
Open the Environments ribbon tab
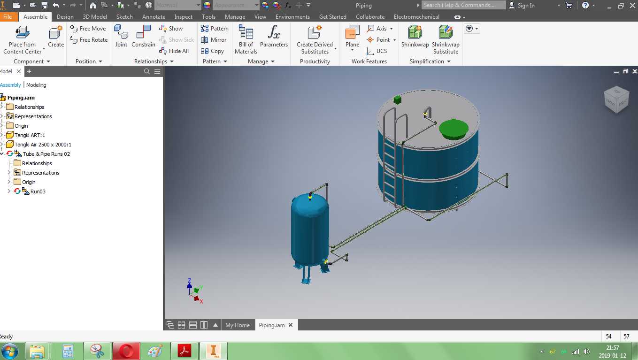pos(292,17)
